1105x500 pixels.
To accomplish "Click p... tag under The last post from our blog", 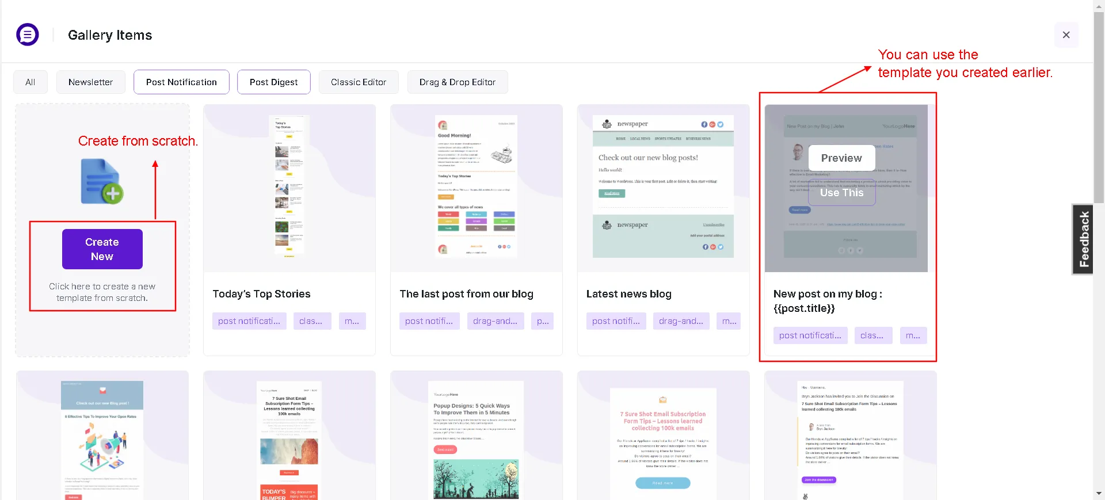I will point(543,321).
